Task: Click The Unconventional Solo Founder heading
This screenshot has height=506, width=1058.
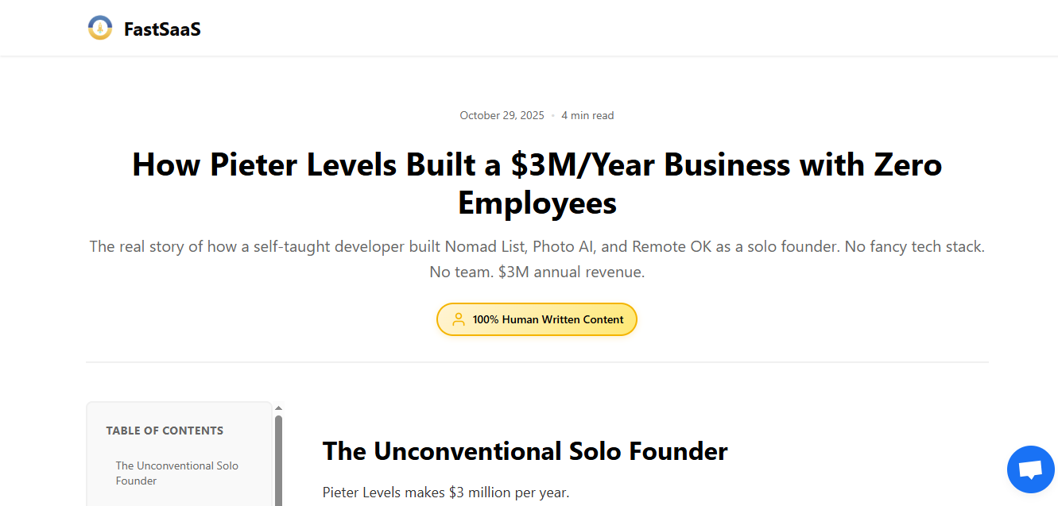Action: coord(525,451)
